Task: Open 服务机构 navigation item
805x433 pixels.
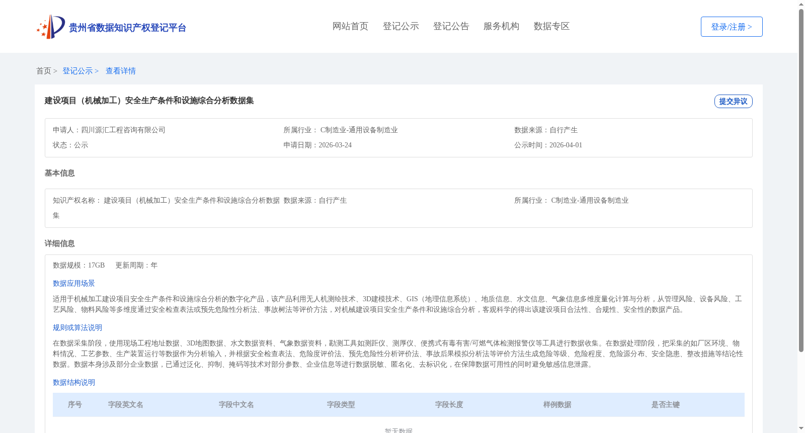Action: point(501,26)
